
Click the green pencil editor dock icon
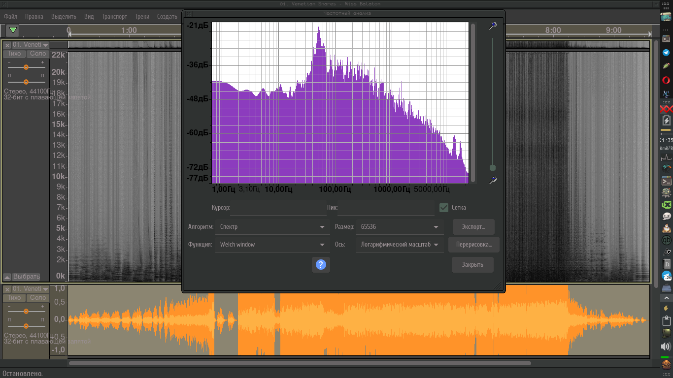666,66
